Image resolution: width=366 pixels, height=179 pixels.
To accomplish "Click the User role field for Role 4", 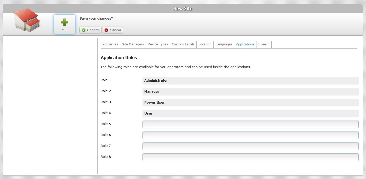I will (250, 114).
